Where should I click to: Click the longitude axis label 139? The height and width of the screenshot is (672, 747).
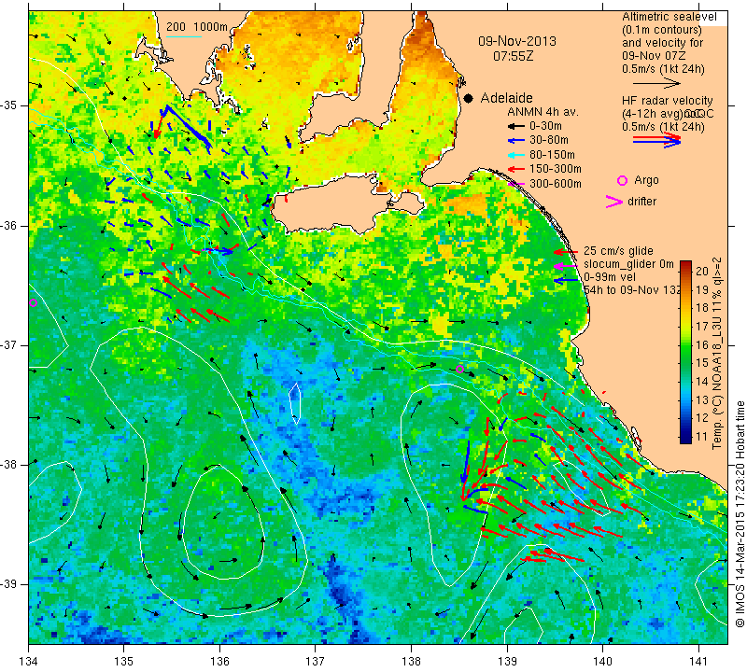coord(506,661)
